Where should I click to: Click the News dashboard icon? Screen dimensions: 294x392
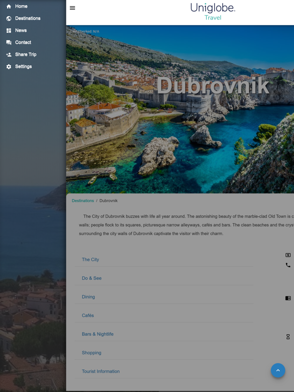(9, 31)
